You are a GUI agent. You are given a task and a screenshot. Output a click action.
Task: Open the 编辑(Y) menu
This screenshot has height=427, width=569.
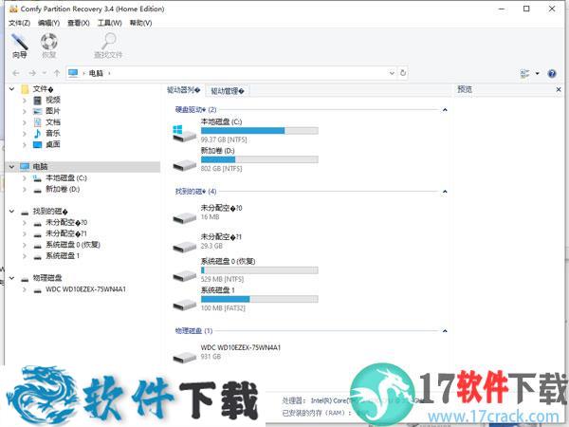click(x=48, y=23)
